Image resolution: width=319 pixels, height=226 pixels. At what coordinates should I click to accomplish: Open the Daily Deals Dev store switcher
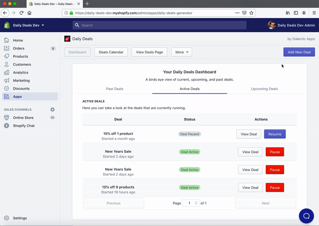28,26
